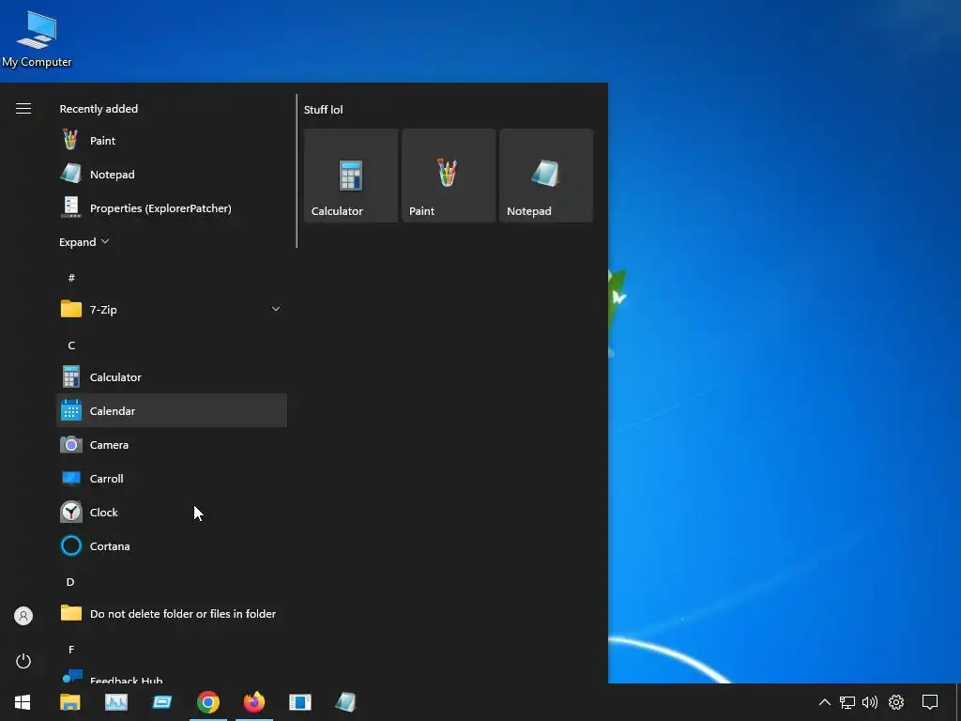Select My Computer desktop icon
The width and height of the screenshot is (961, 721).
click(x=37, y=39)
